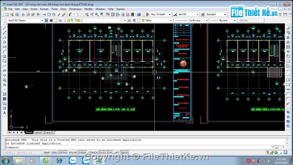Select the Hatch tool

[5, 94]
